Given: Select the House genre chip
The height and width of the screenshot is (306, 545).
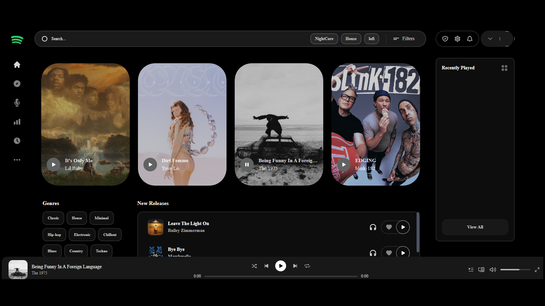Looking at the screenshot, I should click(x=77, y=218).
